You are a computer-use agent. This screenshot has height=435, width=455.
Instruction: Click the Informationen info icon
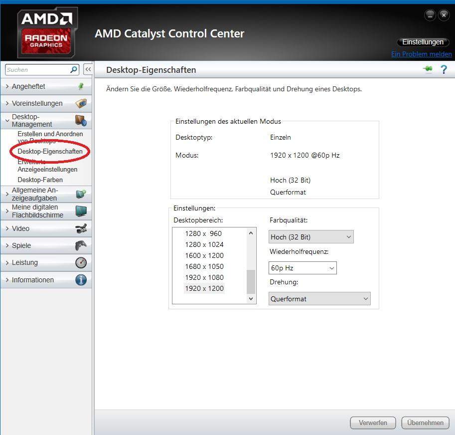coord(81,280)
